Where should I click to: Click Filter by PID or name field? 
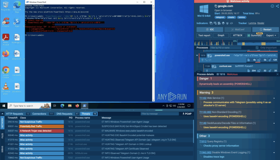[x=225, y=48]
